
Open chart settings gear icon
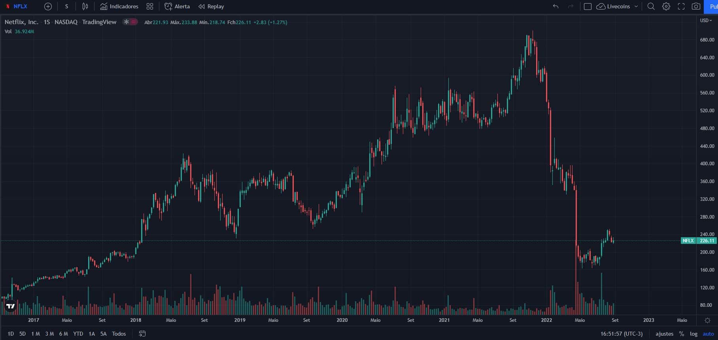(666, 6)
